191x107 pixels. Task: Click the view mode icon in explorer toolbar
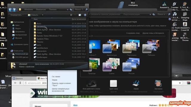pyautogui.click(x=71, y=15)
